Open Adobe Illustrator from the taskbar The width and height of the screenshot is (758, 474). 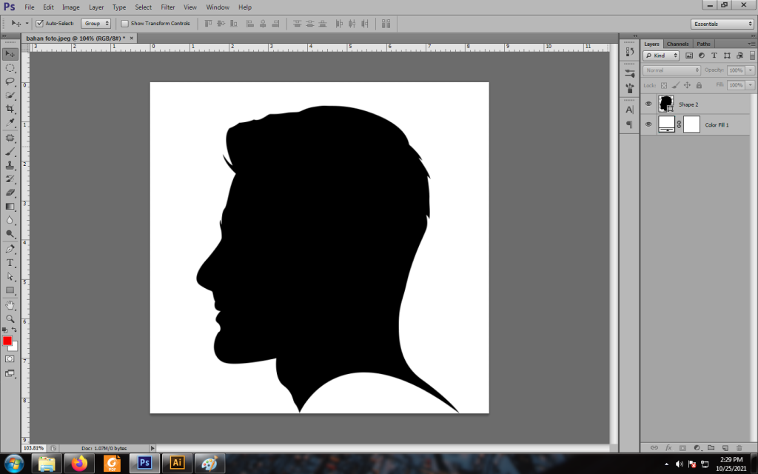(x=177, y=463)
